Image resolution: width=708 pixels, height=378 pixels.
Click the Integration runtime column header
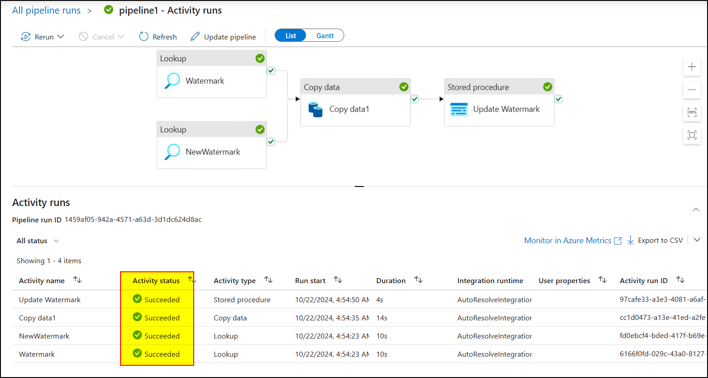pos(490,281)
